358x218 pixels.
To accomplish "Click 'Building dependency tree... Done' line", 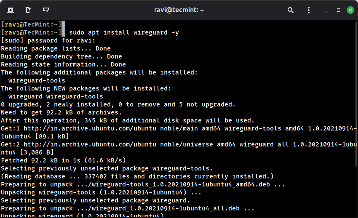I will click(61, 56).
